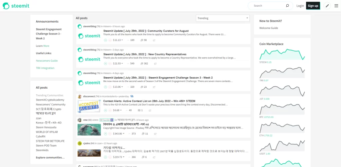This screenshot has height=167, width=341.
Task: Open the pencil compose post icon
Action: coord(327,6)
